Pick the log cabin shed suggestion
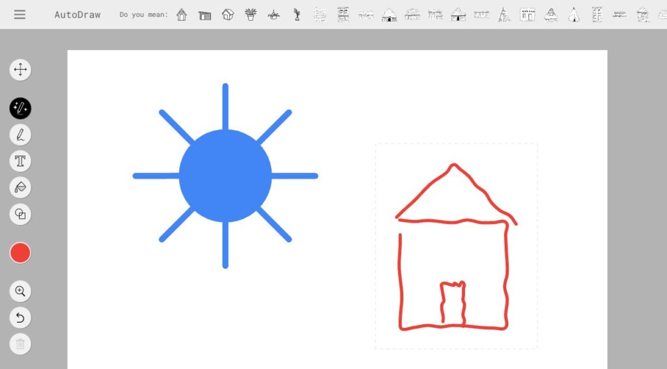667x369 pixels. click(x=205, y=16)
